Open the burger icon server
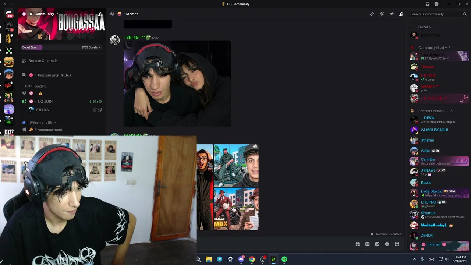 9,62
